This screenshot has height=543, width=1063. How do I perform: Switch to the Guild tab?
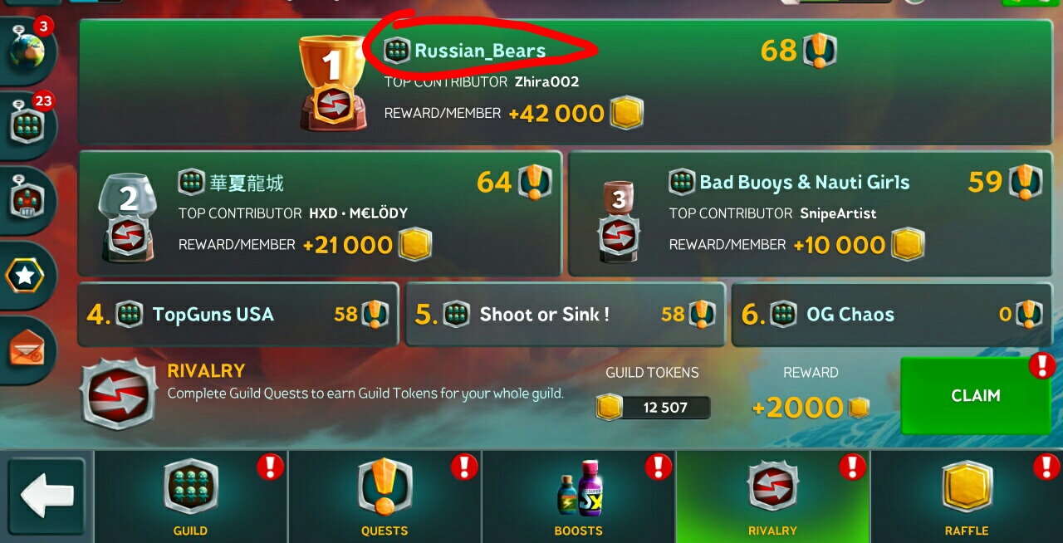coord(191,497)
